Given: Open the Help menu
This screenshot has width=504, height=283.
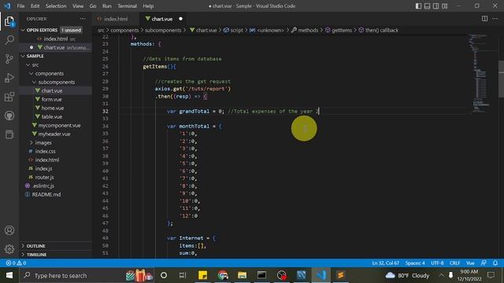Looking at the screenshot, I should [x=148, y=6].
